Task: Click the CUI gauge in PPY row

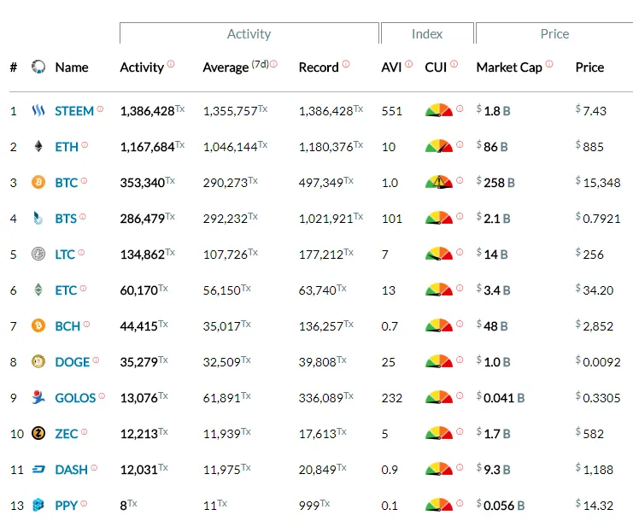Action: (x=439, y=505)
